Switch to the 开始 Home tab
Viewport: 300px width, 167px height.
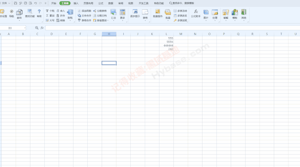(54, 3)
